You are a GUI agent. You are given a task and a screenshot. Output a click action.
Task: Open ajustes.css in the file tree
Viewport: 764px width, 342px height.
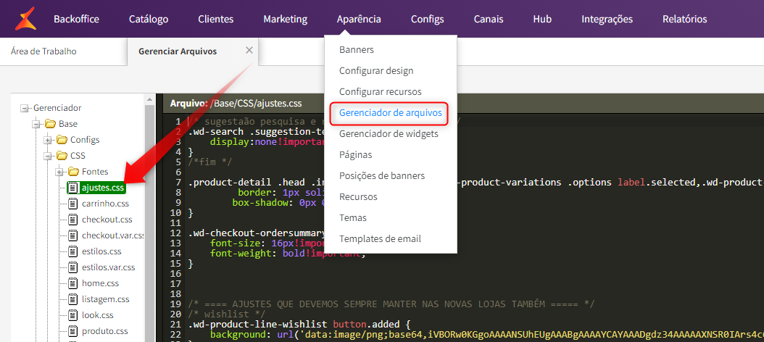tap(103, 188)
